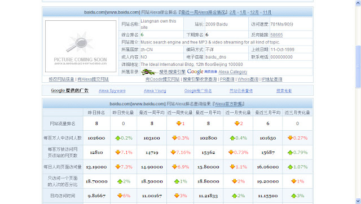Click the green up arrow beside 0.4%

point(232,138)
